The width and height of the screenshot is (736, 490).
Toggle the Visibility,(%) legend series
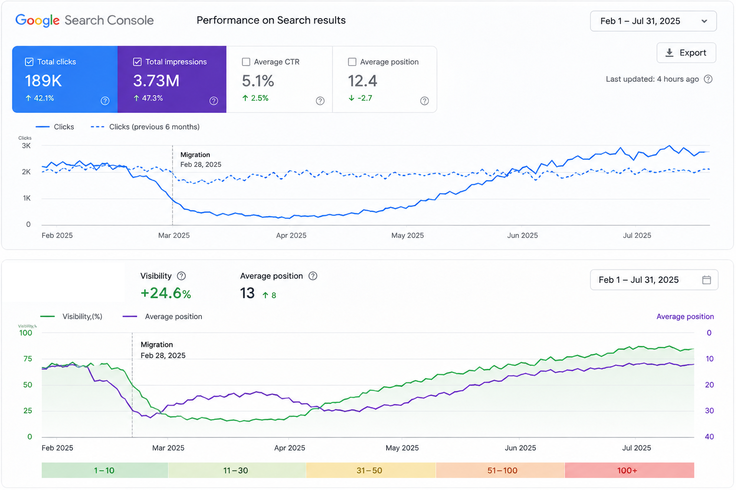pos(71,317)
